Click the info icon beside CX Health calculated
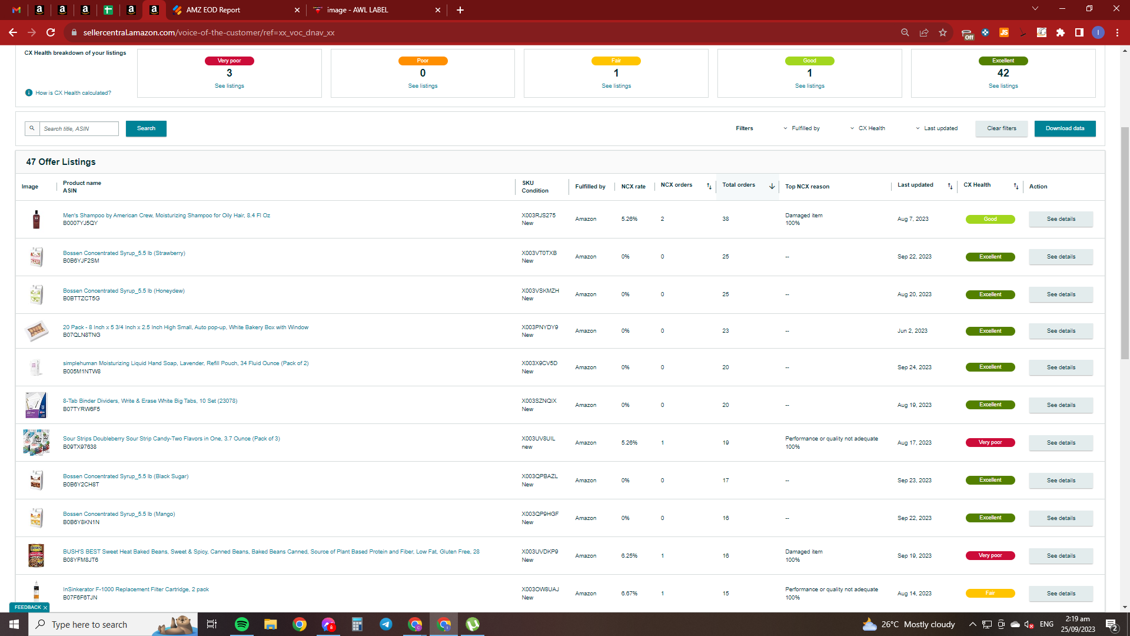This screenshot has height=636, width=1130. coord(29,93)
